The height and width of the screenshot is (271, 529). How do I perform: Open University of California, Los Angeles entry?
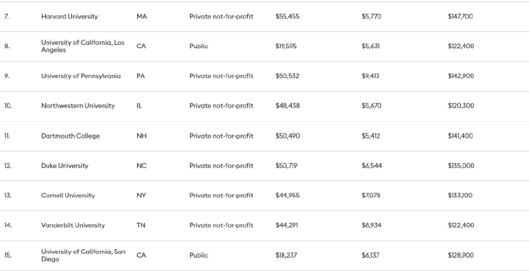click(83, 46)
